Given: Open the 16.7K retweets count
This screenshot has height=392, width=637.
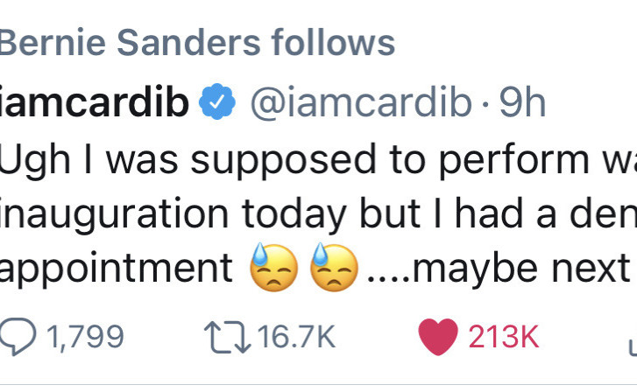Looking at the screenshot, I should click(297, 337).
